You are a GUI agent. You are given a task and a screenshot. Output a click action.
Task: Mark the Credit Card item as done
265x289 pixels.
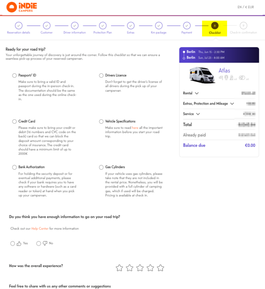pyautogui.click(x=14, y=121)
